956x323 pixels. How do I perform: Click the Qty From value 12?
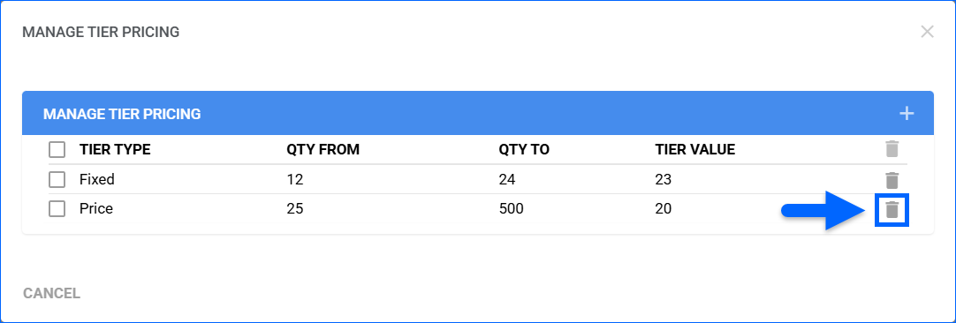[x=294, y=180]
